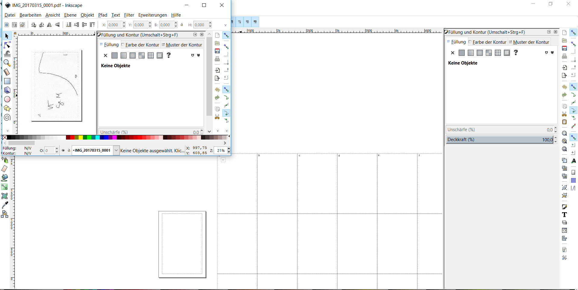Switch to Muster der Kontur tab in right panel

click(531, 42)
